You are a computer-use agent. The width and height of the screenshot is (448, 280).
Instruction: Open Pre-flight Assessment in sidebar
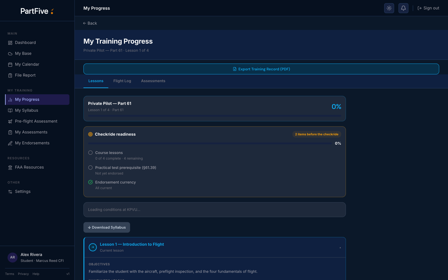click(37, 121)
